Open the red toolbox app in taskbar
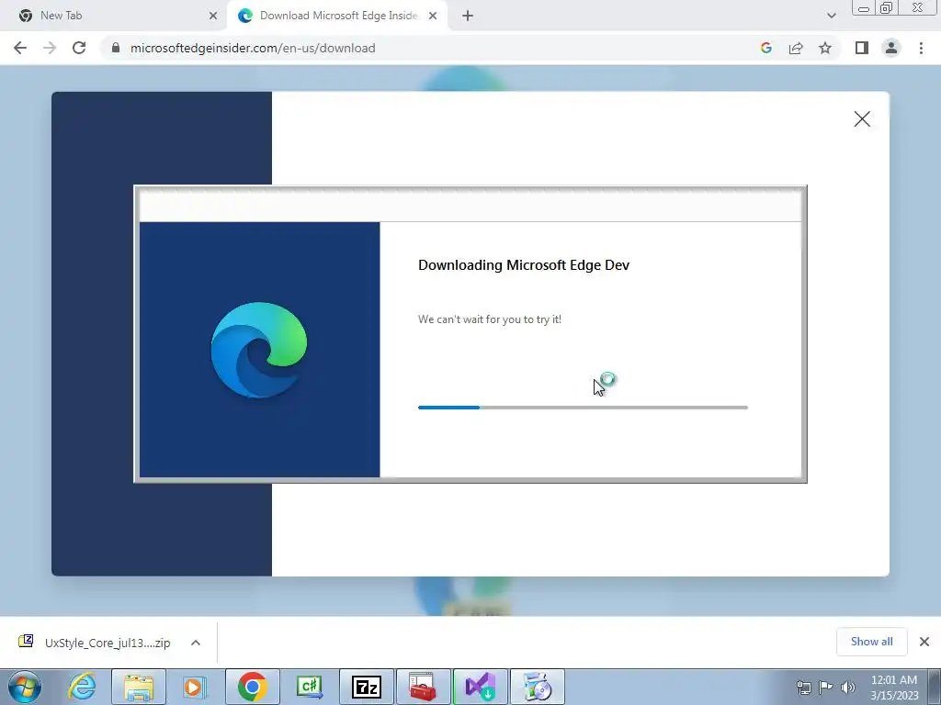 click(x=423, y=687)
